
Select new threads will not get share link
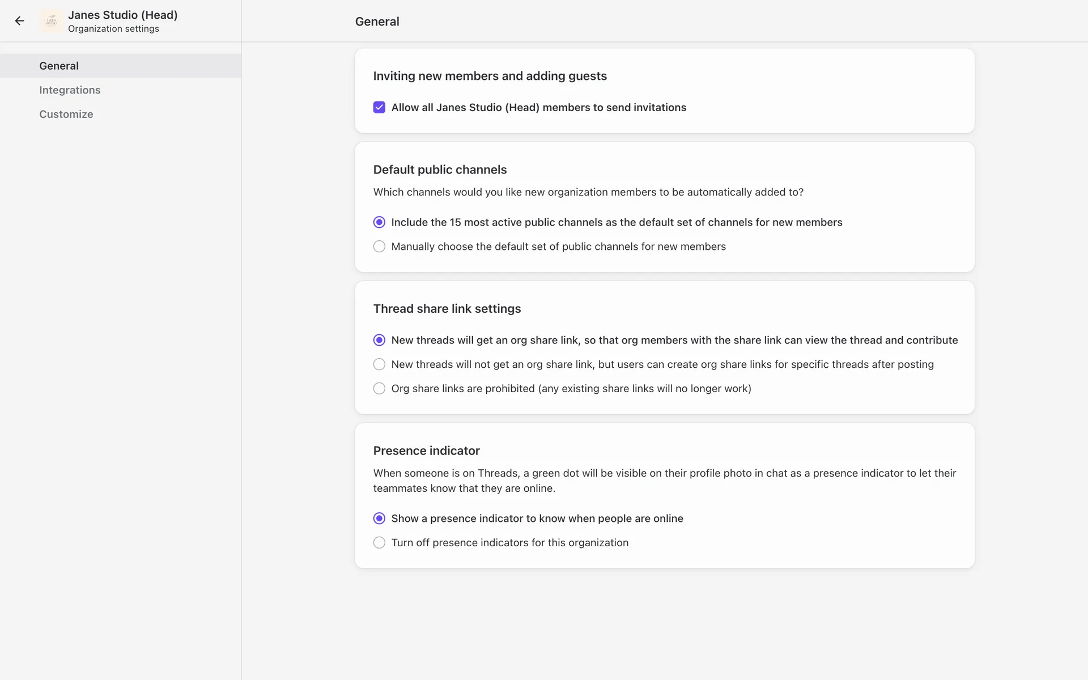(x=379, y=364)
